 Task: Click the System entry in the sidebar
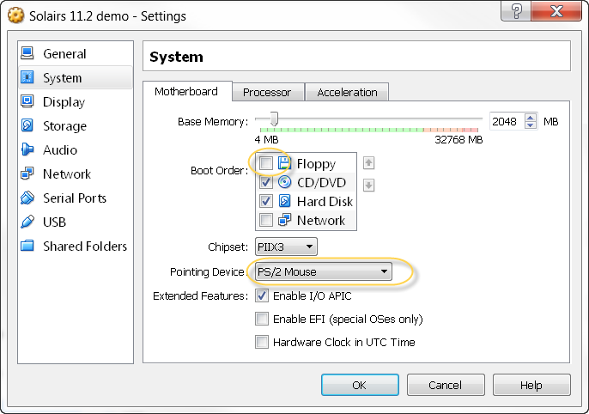point(76,77)
